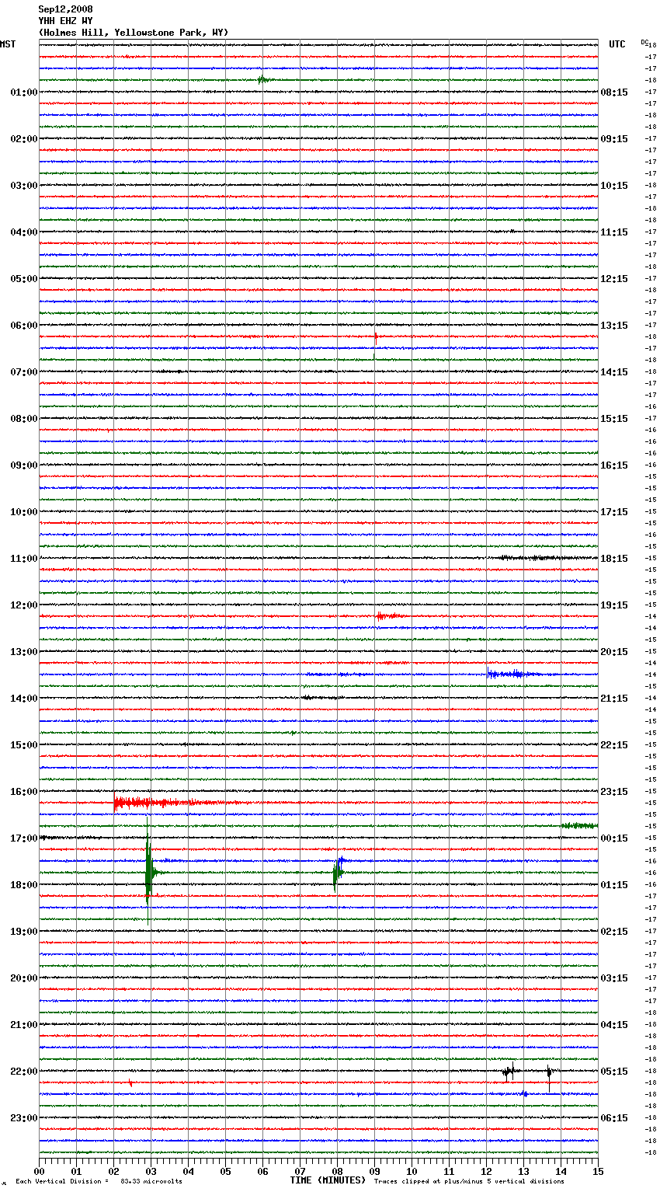The height and width of the screenshot is (1192, 660).
Task: Select the 03:00 MST time label
Action: pos(24,186)
